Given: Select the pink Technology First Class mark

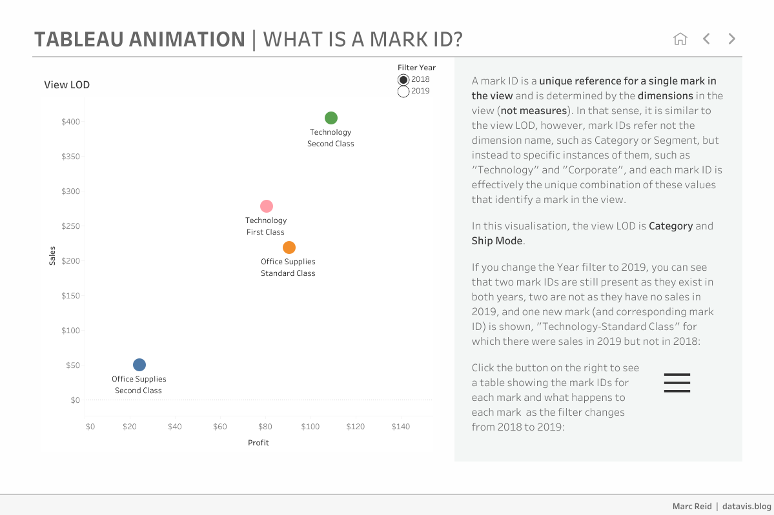Looking at the screenshot, I should 267,206.
